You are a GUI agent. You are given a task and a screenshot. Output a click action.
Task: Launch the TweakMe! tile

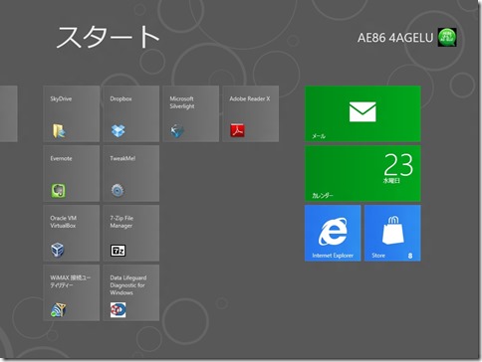pos(131,173)
